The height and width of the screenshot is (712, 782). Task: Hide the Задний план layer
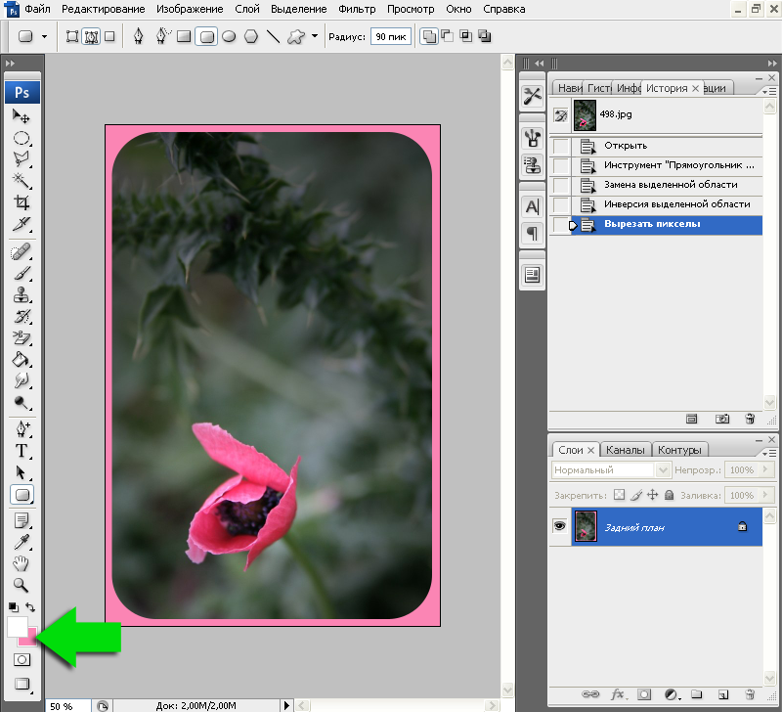[x=560, y=525]
